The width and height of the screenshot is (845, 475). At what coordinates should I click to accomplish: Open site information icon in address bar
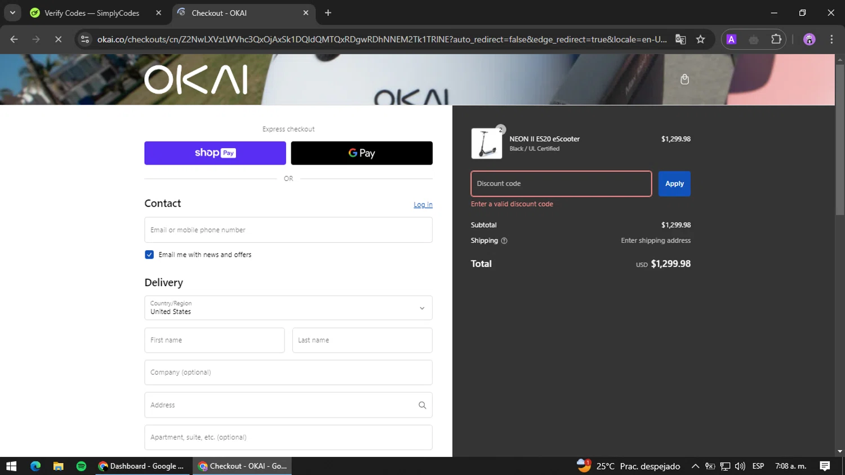point(85,39)
